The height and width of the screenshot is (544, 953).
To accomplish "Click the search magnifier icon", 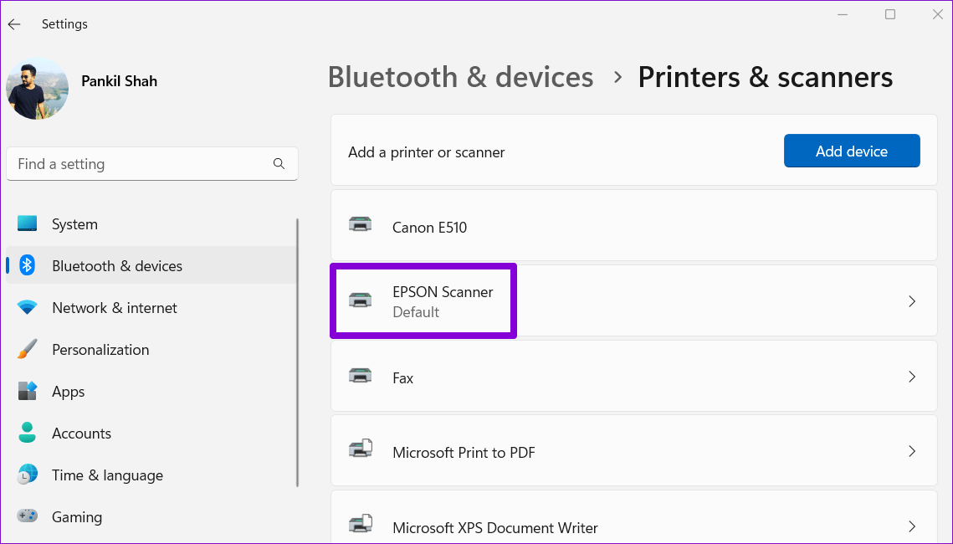I will click(x=279, y=163).
